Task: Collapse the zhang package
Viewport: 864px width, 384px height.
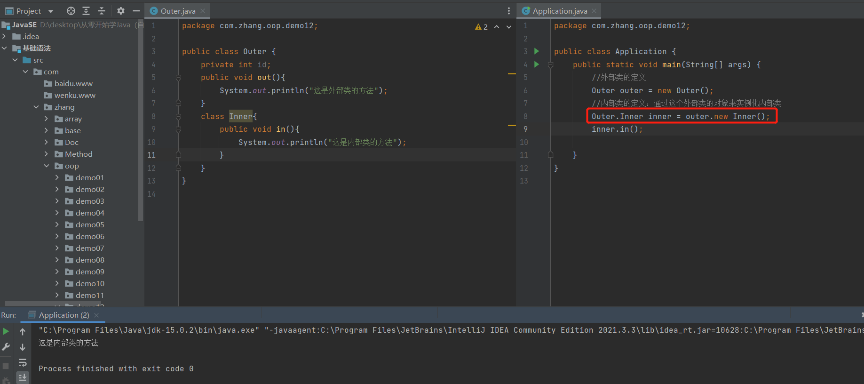Action: point(36,107)
